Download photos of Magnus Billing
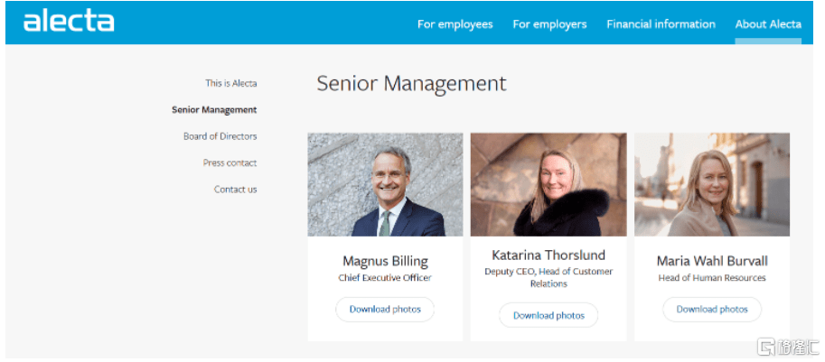The width and height of the screenshot is (825, 362). pos(385,310)
